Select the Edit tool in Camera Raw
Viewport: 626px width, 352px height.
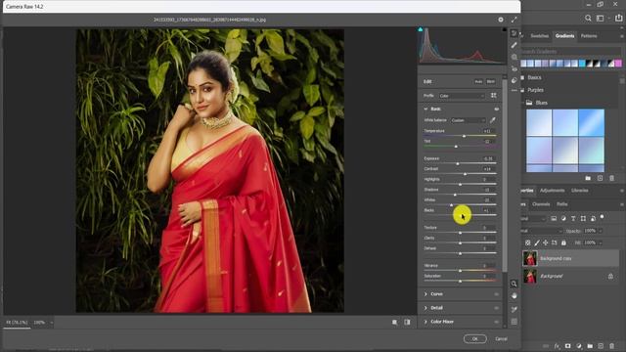tap(514, 33)
